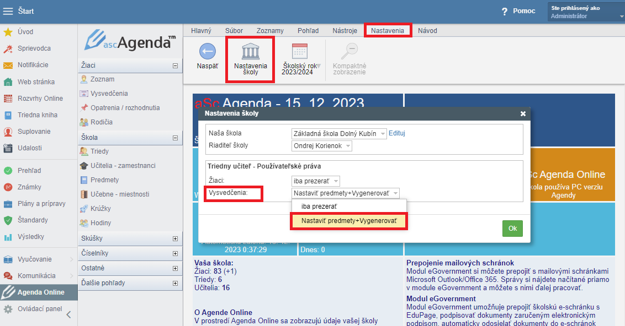Expand the Ďalšie pohľady section
This screenshot has height=326, width=625.
pyautogui.click(x=175, y=284)
